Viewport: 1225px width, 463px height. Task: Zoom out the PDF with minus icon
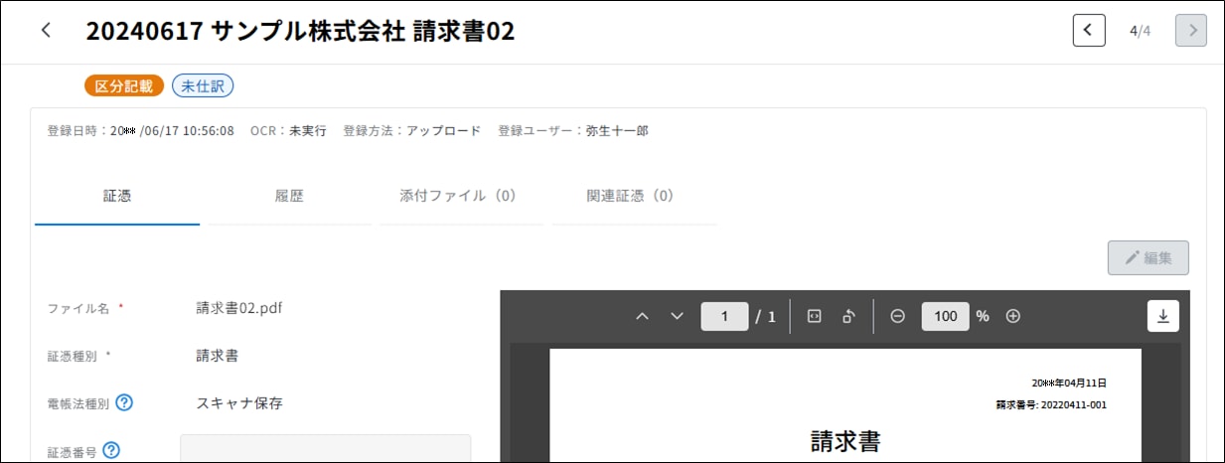pos(898,316)
